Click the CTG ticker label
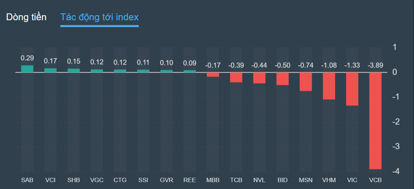This screenshot has width=414, height=189. coord(120,180)
